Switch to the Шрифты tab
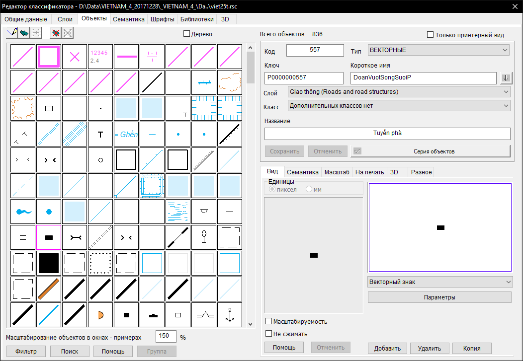This screenshot has height=361, width=523. click(162, 19)
